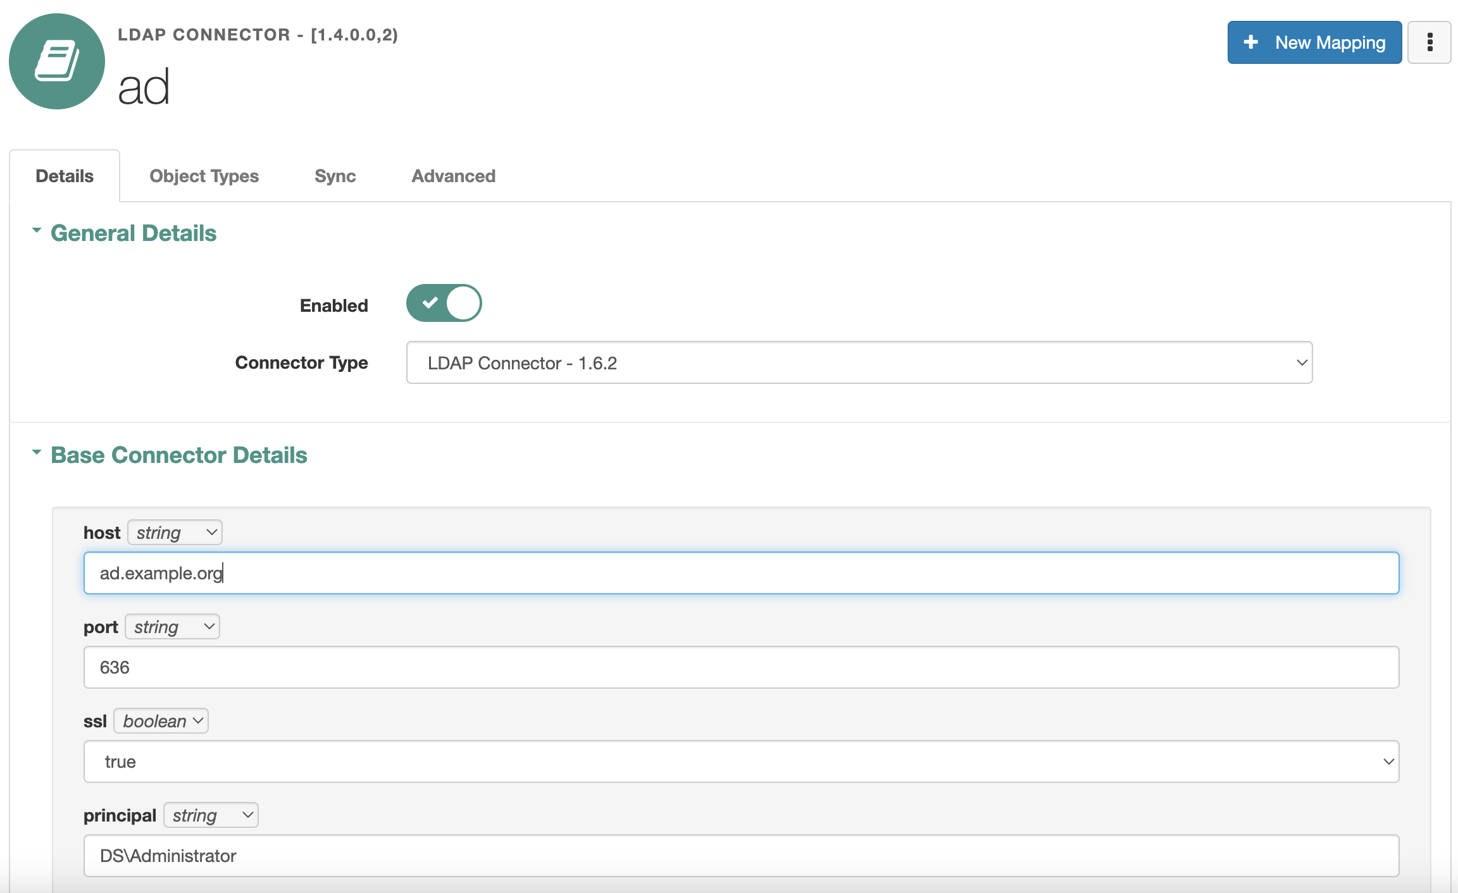The width and height of the screenshot is (1458, 893).
Task: Disable the Enabled toggle switch
Action: [444, 304]
